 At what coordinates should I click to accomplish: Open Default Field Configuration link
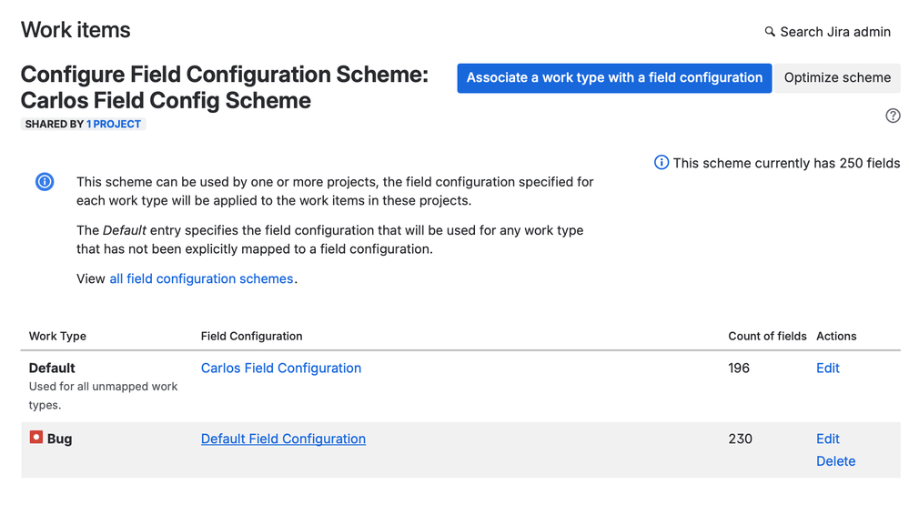pos(283,439)
